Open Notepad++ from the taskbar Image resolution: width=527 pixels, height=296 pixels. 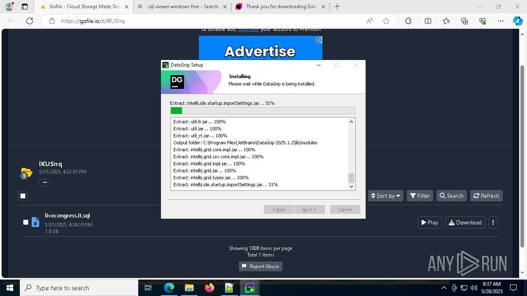(229, 288)
